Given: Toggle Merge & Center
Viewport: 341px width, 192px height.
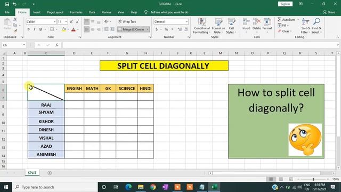Looking at the screenshot, I should (x=132, y=29).
